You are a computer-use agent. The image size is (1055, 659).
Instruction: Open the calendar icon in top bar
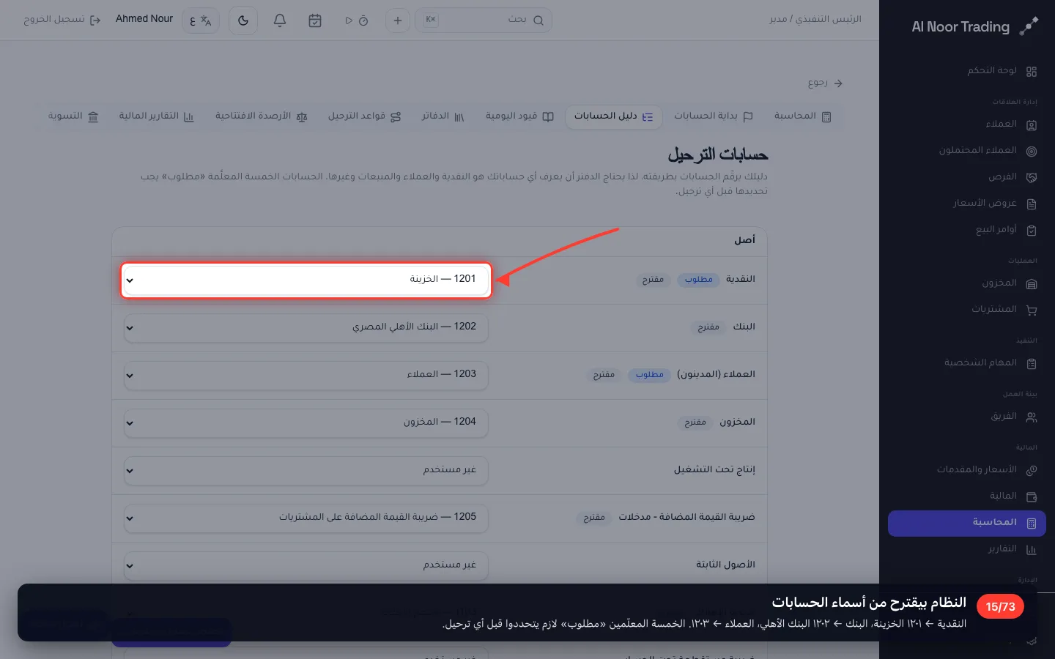pyautogui.click(x=315, y=21)
